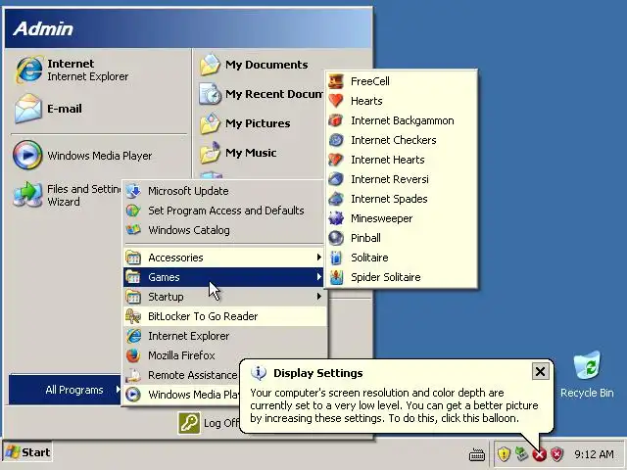The image size is (627, 470).
Task: Open the All Programs menu
Action: pyautogui.click(x=66, y=390)
